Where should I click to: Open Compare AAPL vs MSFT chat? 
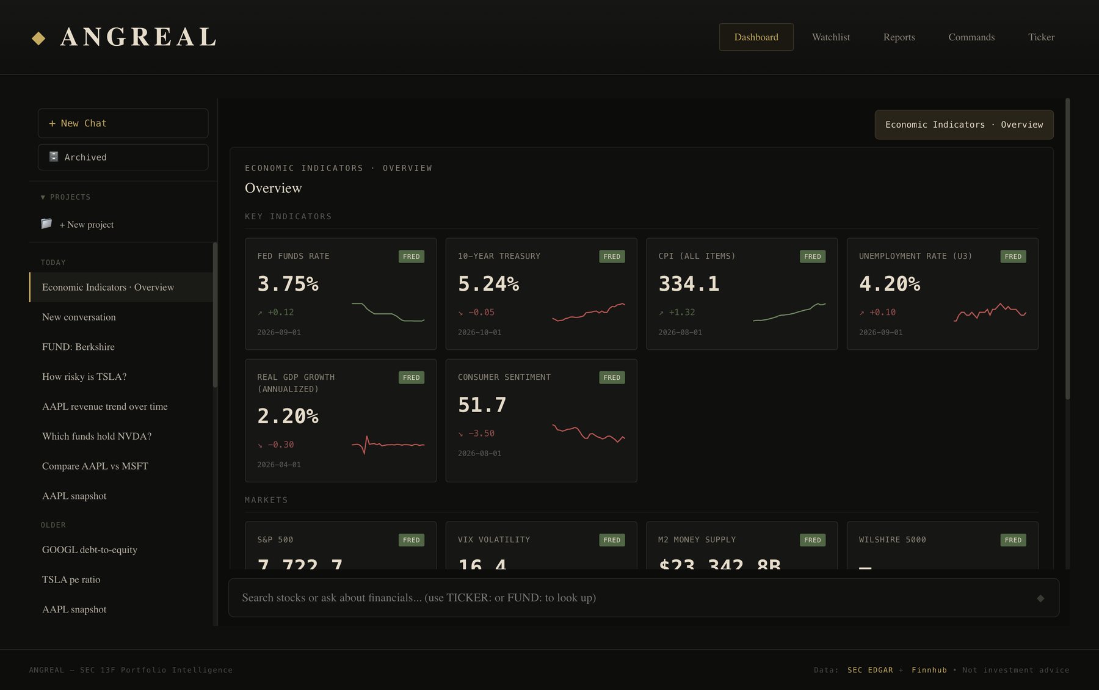[x=121, y=466]
